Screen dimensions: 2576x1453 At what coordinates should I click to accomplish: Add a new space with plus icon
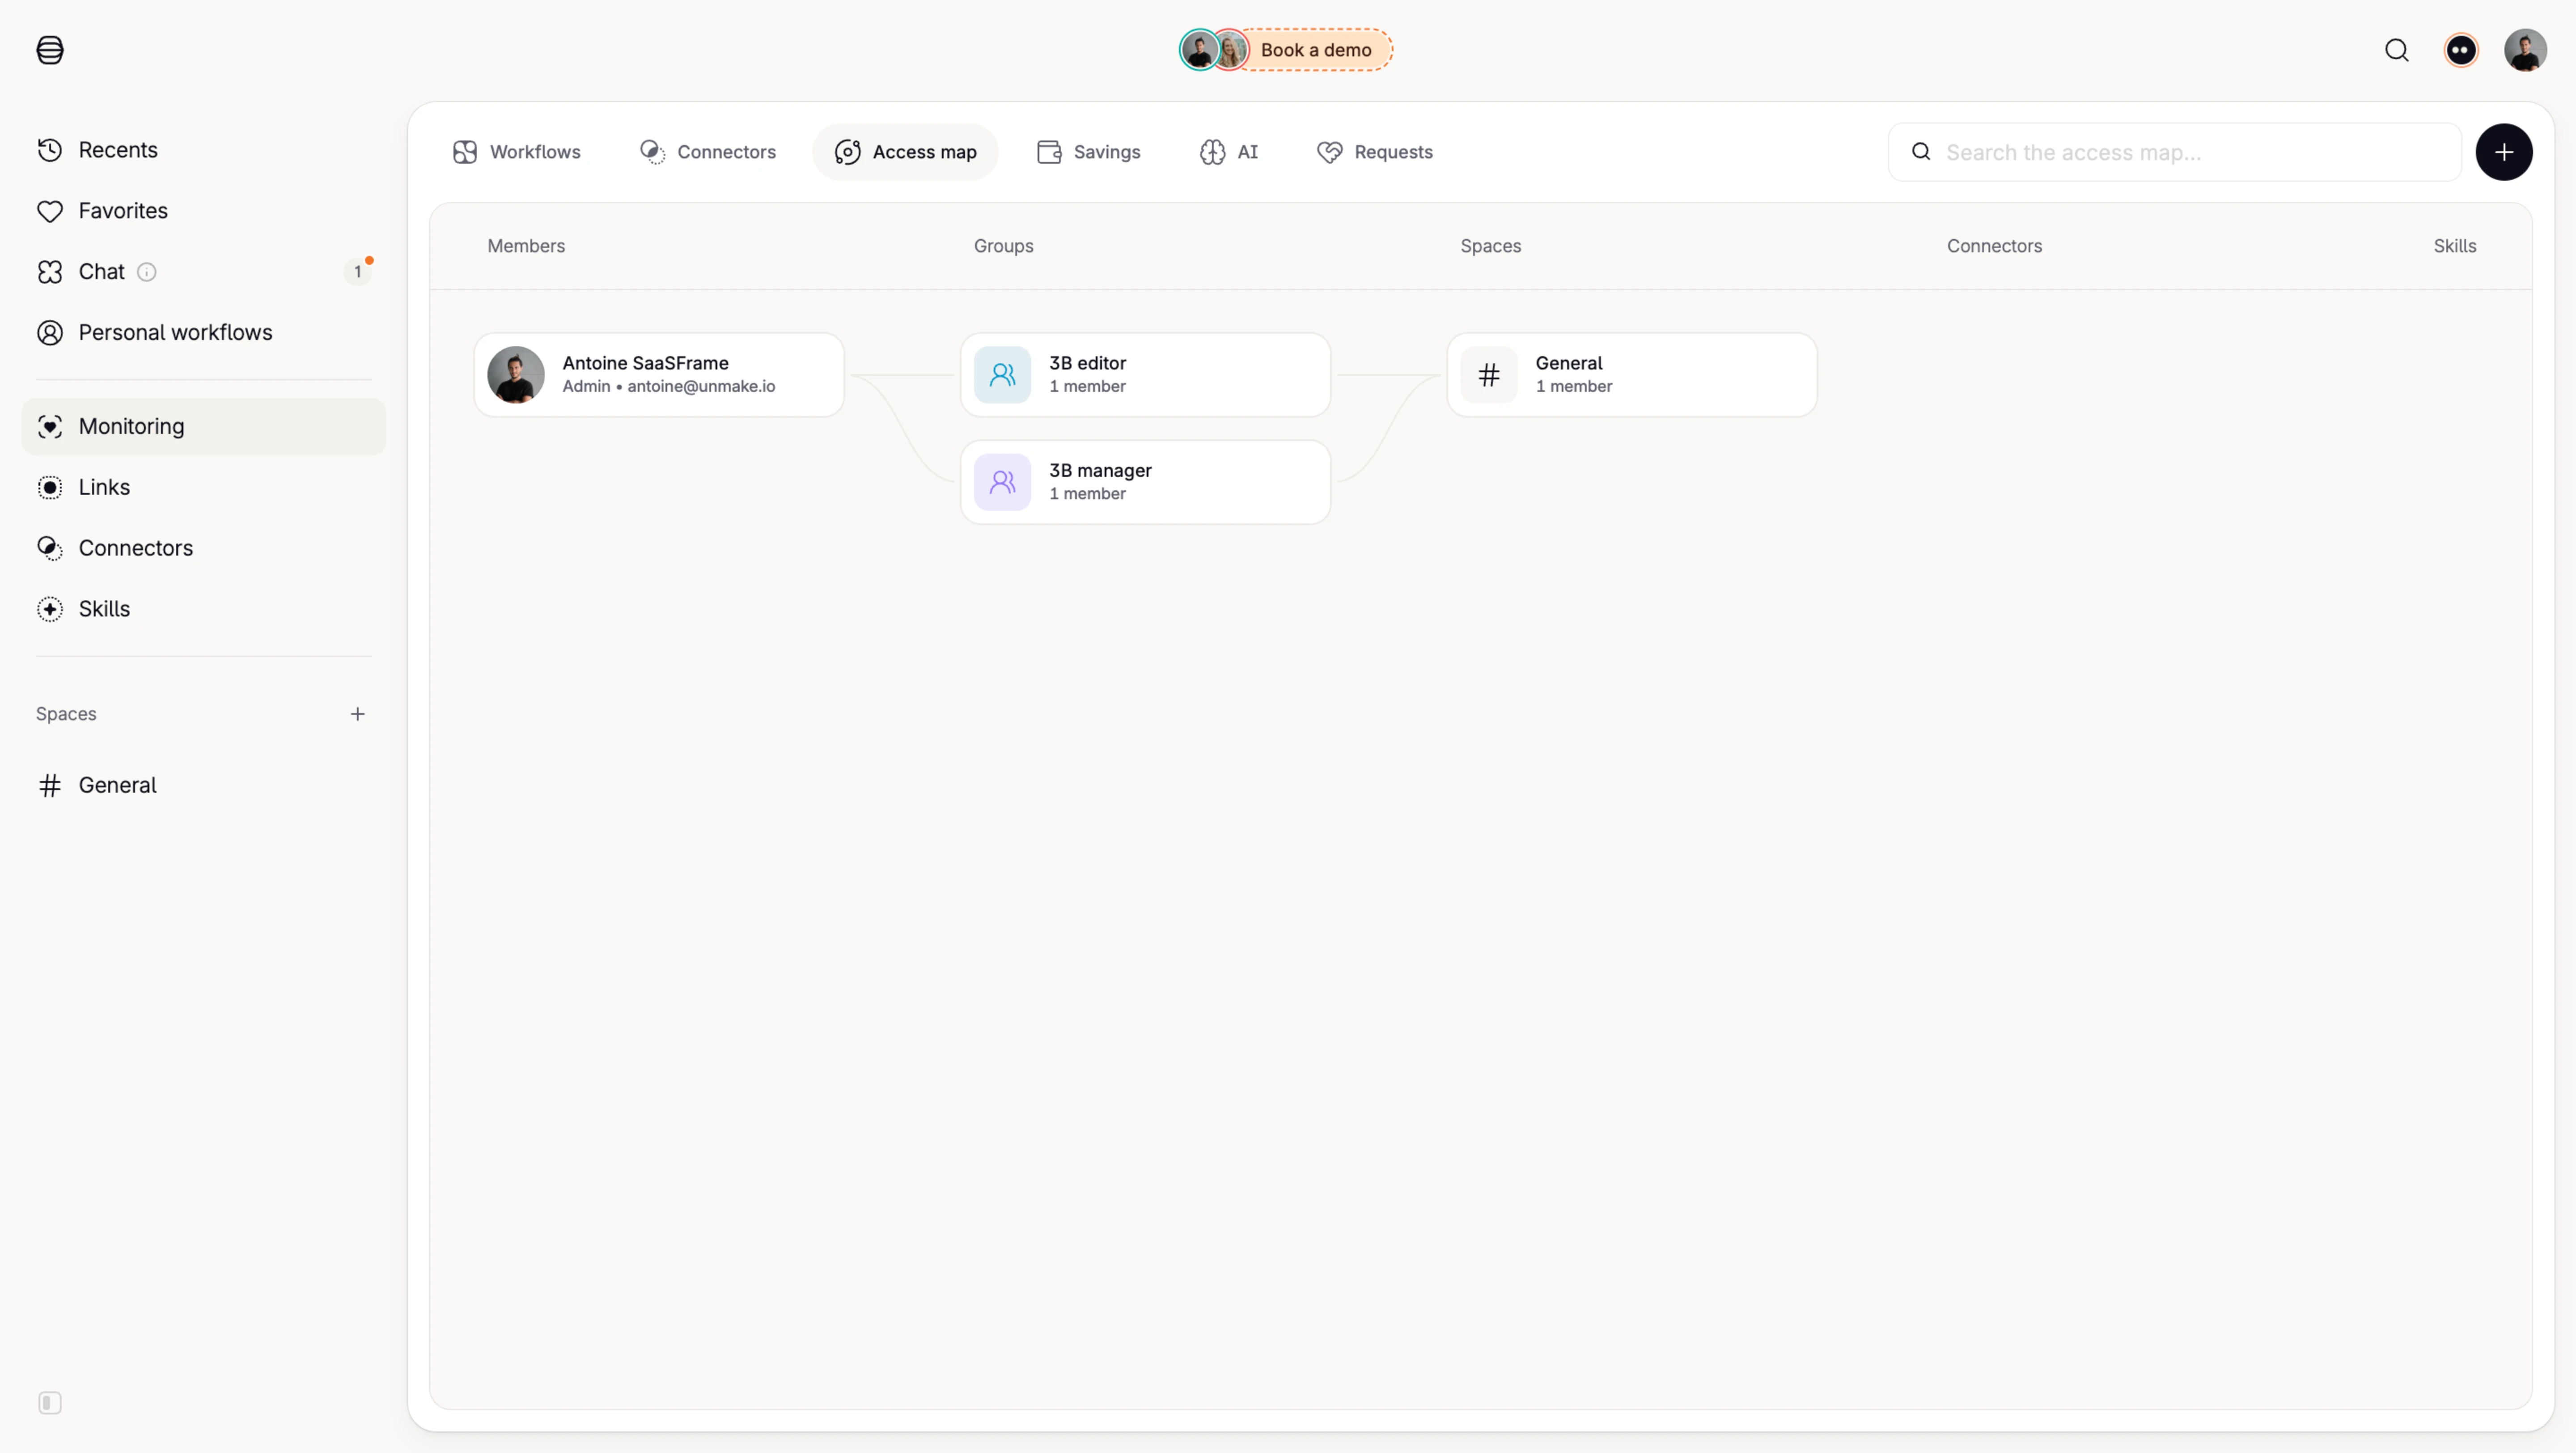tap(357, 714)
